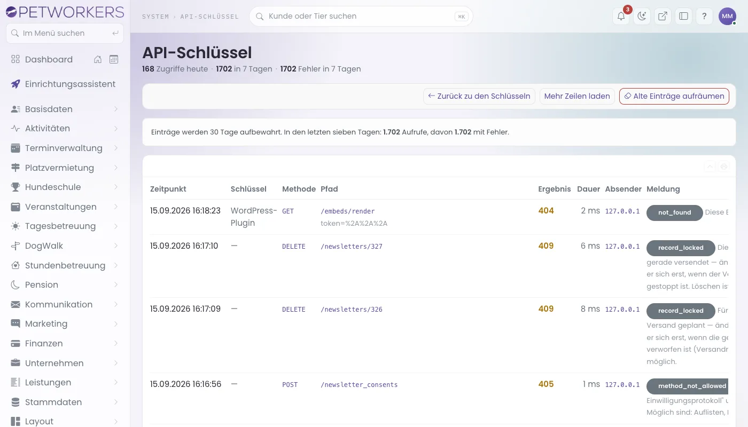
Task: Click the Zeitpunkt column header
Action: (x=168, y=189)
